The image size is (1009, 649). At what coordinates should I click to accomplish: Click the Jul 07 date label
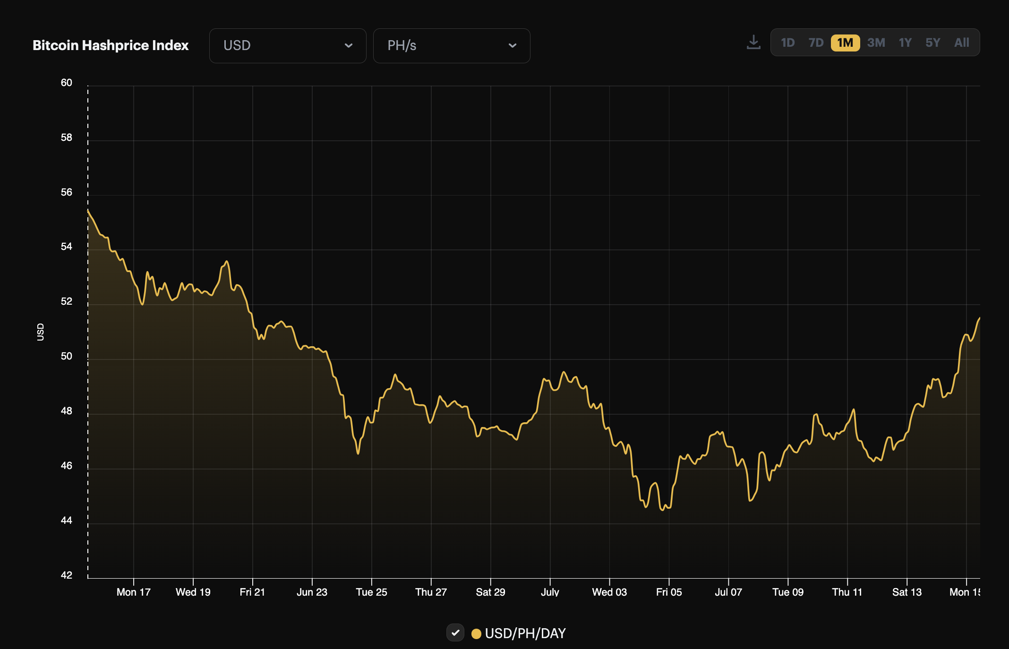point(728,592)
